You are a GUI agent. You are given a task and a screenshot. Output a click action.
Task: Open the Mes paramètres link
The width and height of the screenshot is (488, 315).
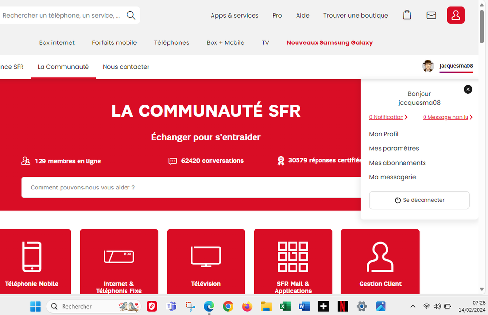pyautogui.click(x=394, y=148)
